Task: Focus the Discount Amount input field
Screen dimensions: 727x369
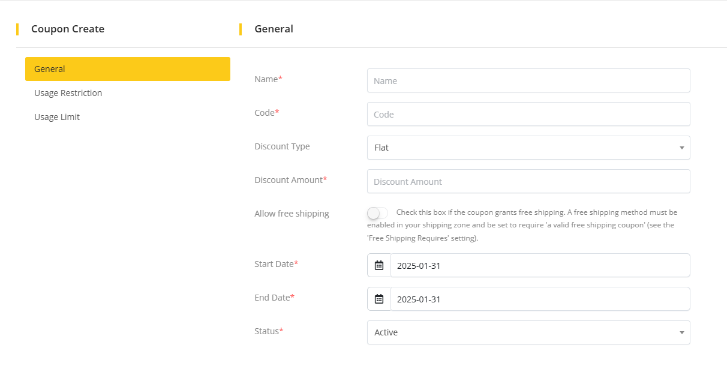Action: 528,181
